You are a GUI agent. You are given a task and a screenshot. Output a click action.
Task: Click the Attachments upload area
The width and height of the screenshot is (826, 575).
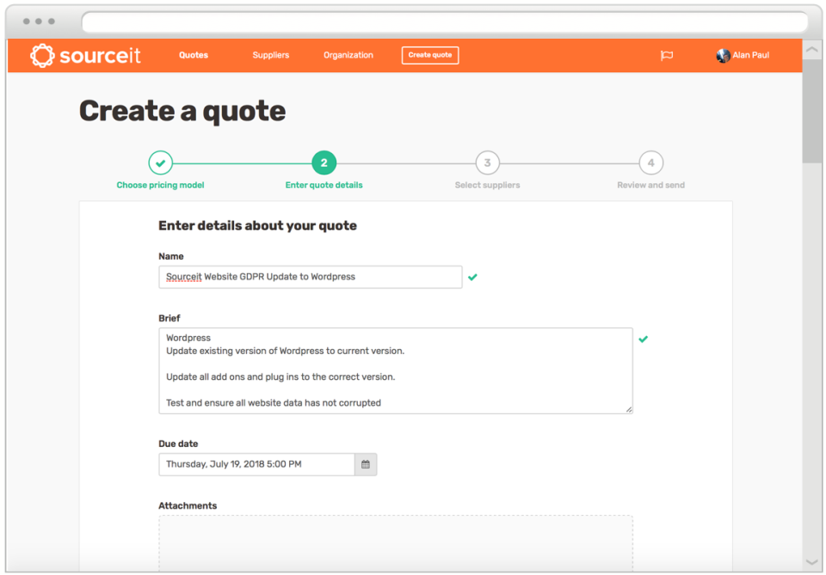(x=396, y=541)
